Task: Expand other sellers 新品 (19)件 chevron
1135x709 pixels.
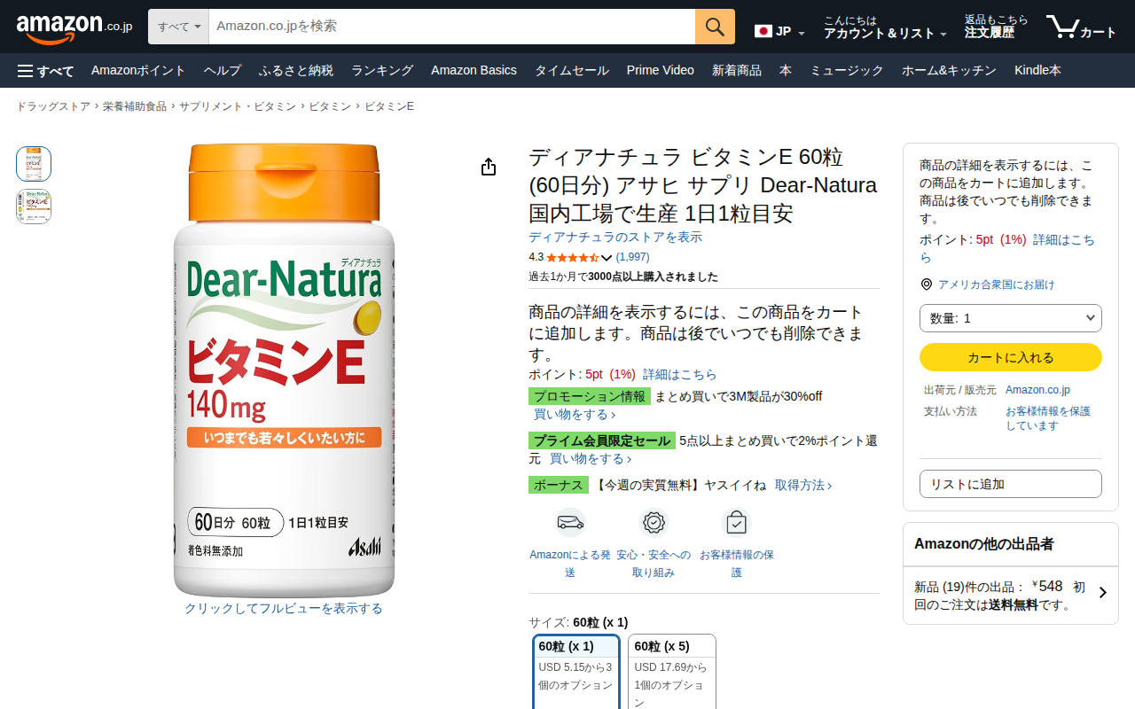Action: 1102,593
